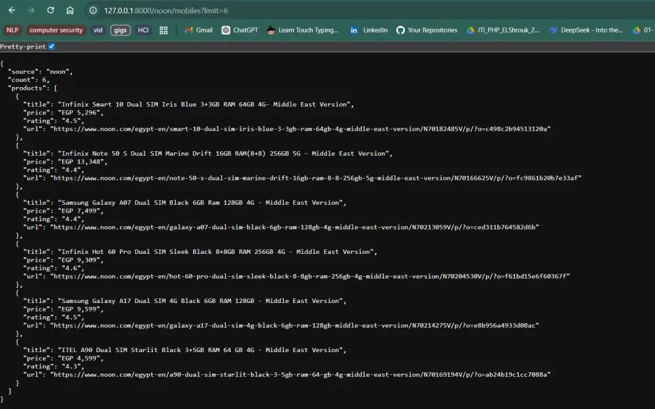Viewport: 655px width, 409px height.
Task: Click the price EGP 13,348
Action: coord(83,162)
